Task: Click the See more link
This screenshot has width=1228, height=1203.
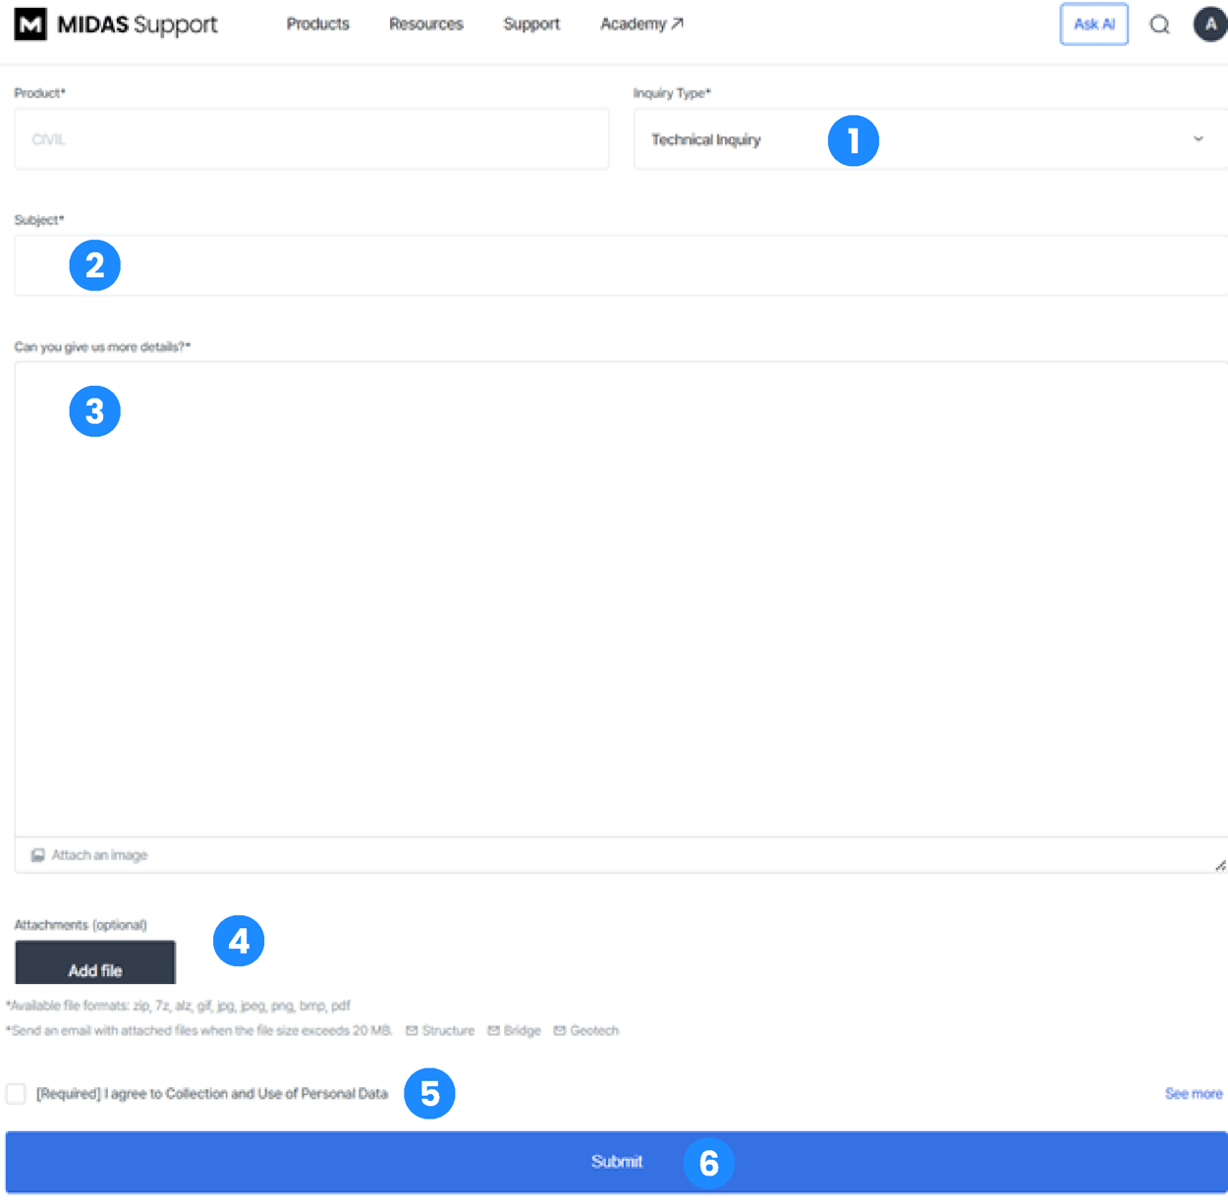Action: [x=1194, y=1094]
